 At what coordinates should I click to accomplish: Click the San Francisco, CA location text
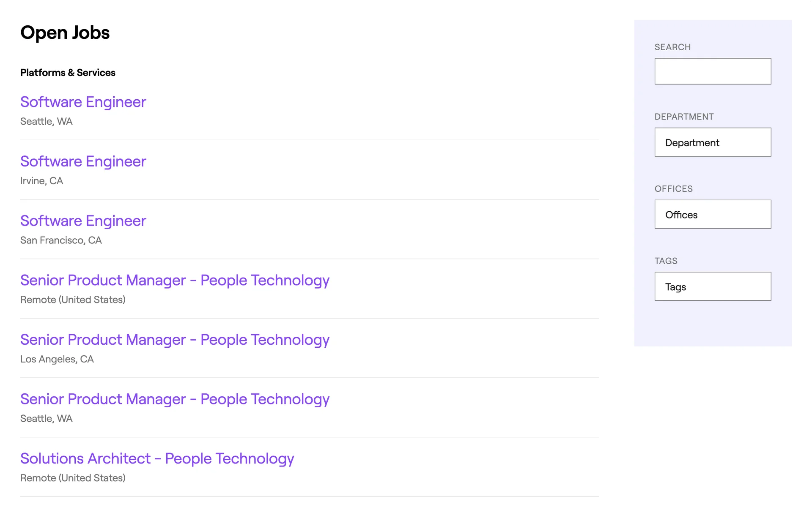coord(61,240)
